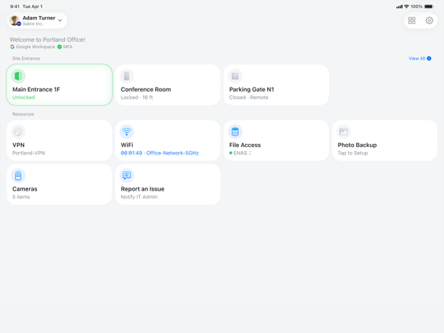
Task: Select the Parking Gate N1 title
Action: click(x=252, y=89)
